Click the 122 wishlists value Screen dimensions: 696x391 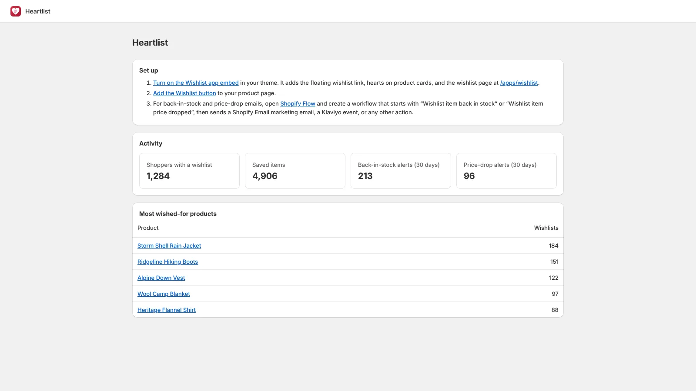[x=553, y=278]
